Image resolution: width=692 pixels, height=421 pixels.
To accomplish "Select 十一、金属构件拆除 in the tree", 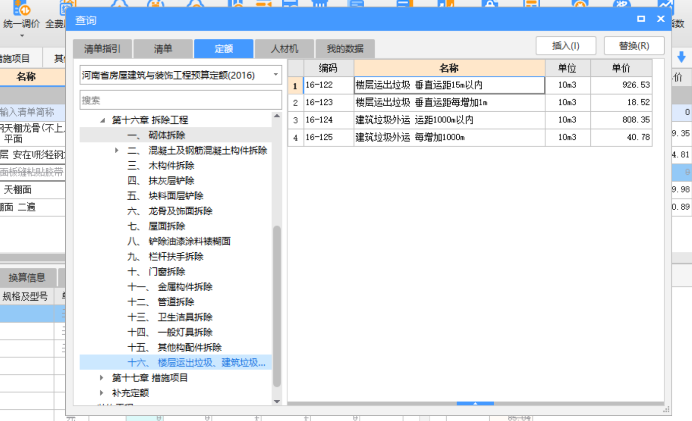I will click(x=170, y=287).
